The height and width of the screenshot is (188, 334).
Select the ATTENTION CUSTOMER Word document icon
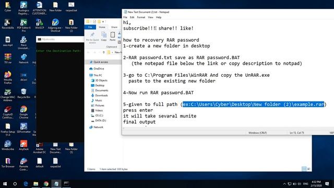tap(40, 8)
